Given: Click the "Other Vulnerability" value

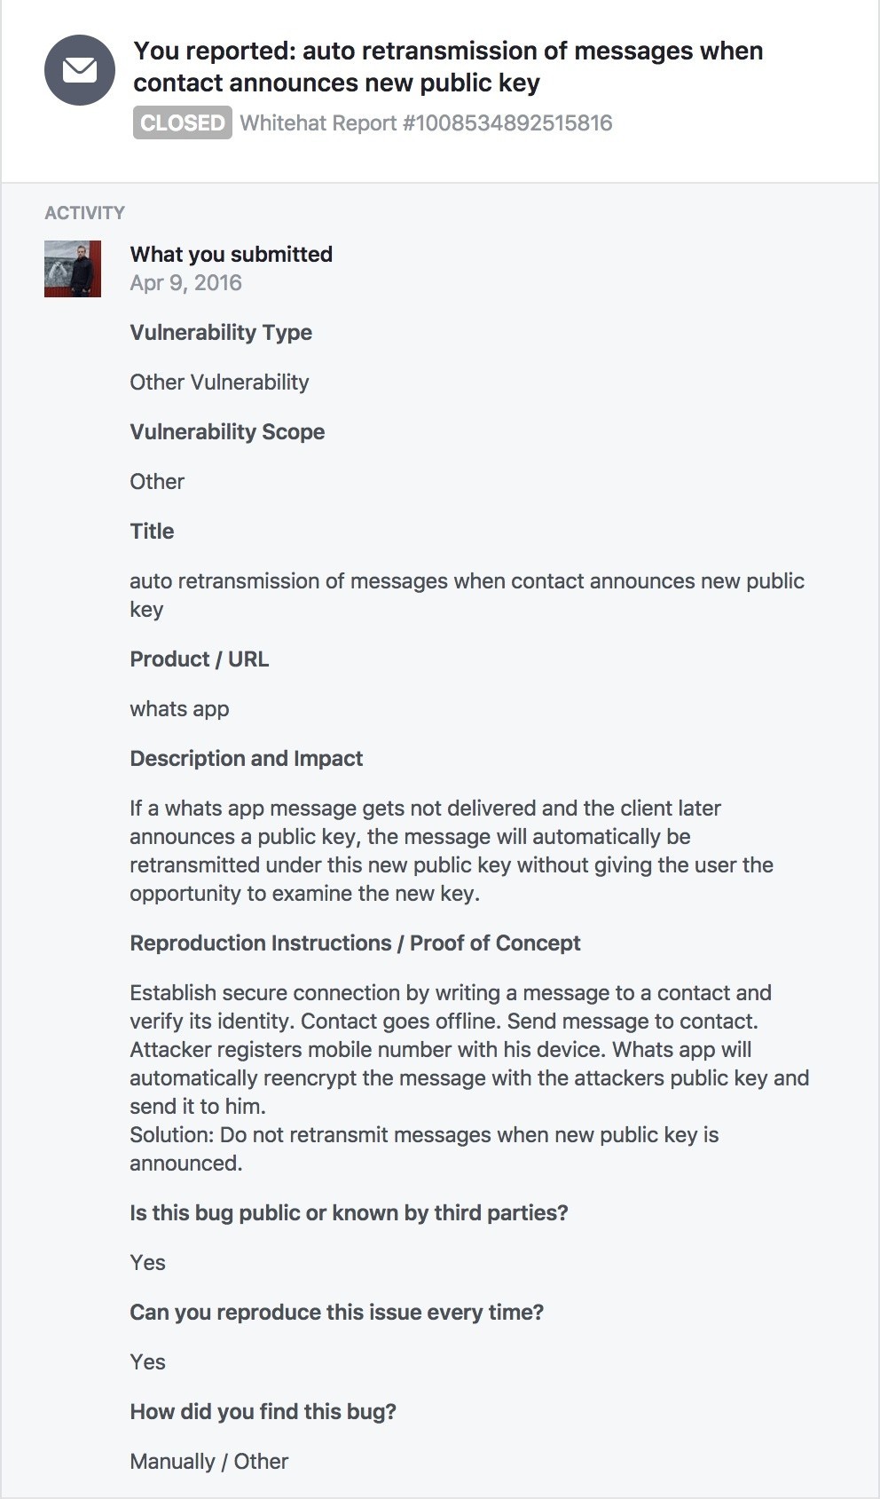Looking at the screenshot, I should click(219, 382).
